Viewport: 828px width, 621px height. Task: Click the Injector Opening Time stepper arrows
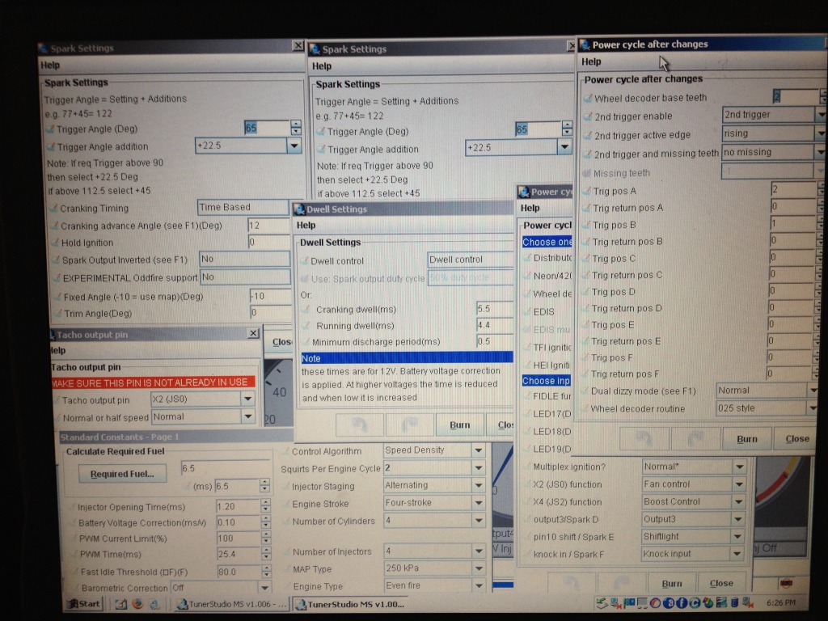(265, 506)
